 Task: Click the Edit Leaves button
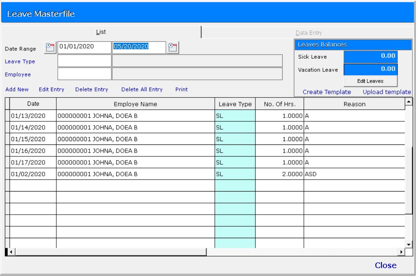click(370, 81)
